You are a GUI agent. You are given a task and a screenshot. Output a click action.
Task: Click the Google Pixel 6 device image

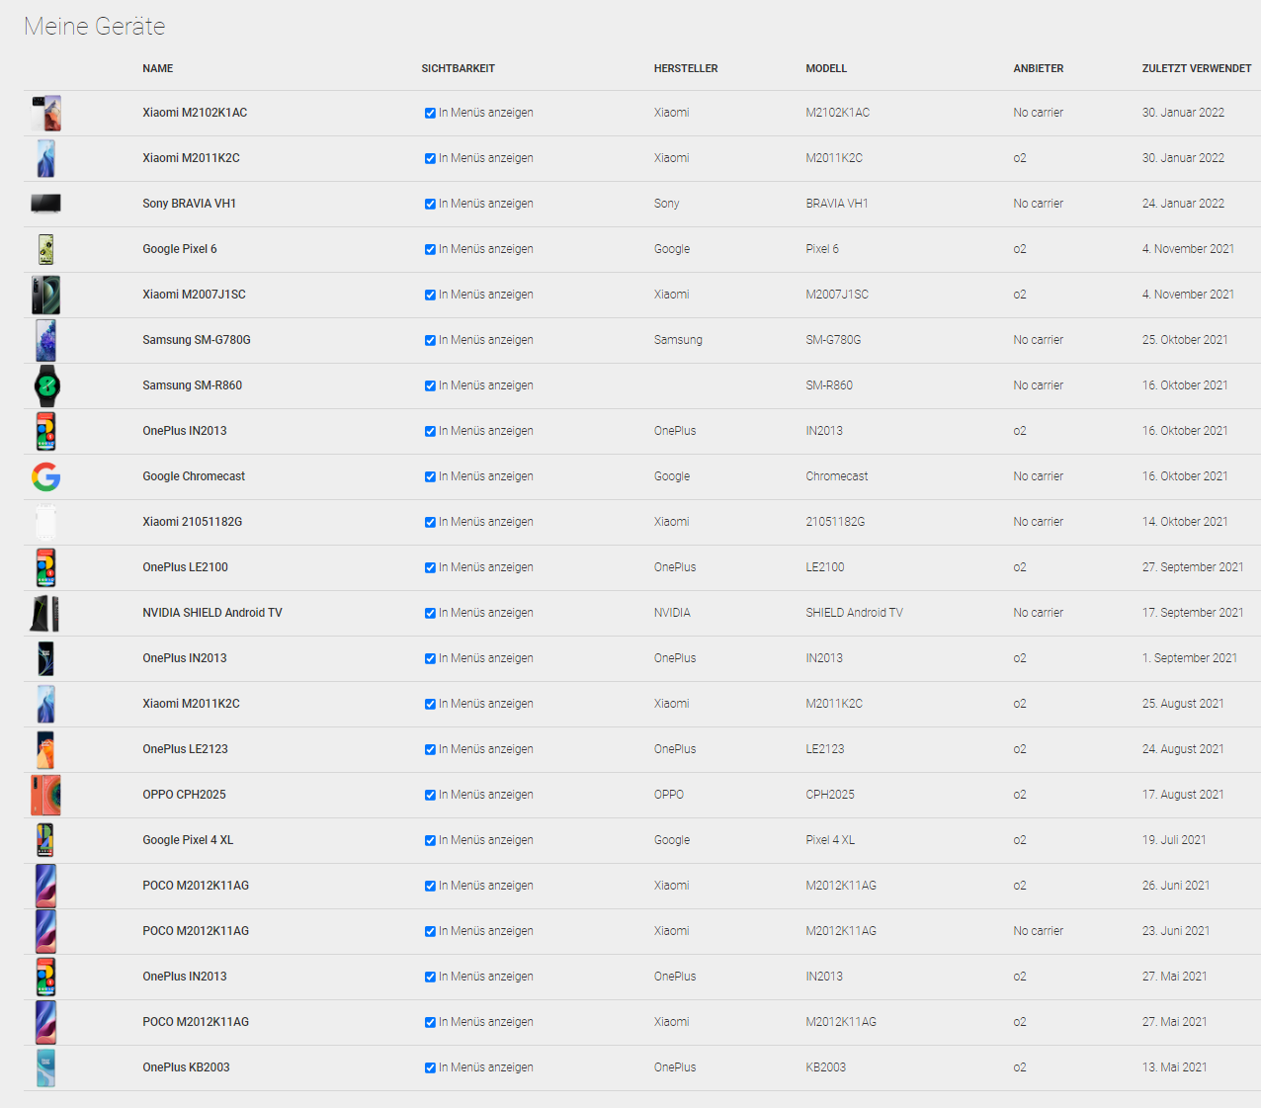[x=46, y=249]
